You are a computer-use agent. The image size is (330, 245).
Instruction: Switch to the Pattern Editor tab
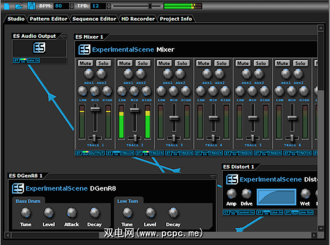[48, 19]
